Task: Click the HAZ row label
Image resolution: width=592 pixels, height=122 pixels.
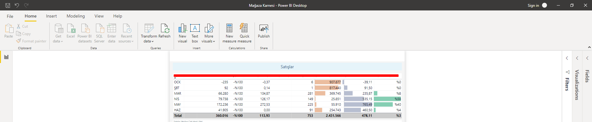Action: tap(177, 110)
